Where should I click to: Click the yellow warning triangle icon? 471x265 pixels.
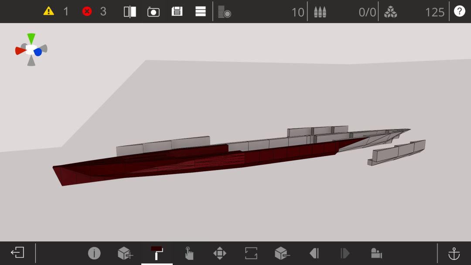pos(48,11)
